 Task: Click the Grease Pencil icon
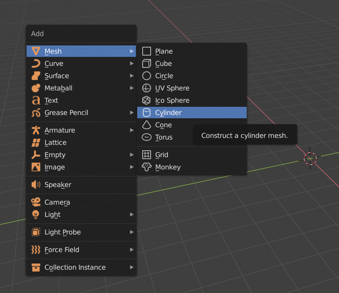coord(36,113)
